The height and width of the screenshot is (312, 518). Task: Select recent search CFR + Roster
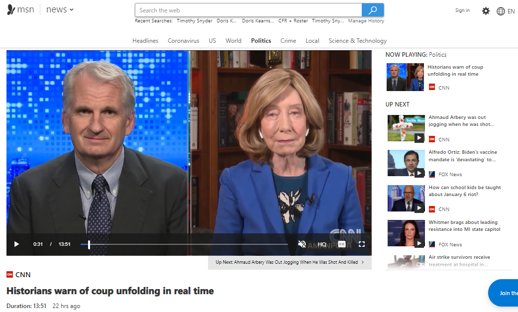[x=293, y=21]
